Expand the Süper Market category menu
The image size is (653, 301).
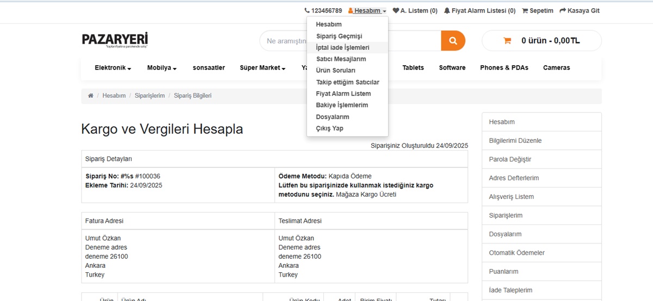click(262, 68)
